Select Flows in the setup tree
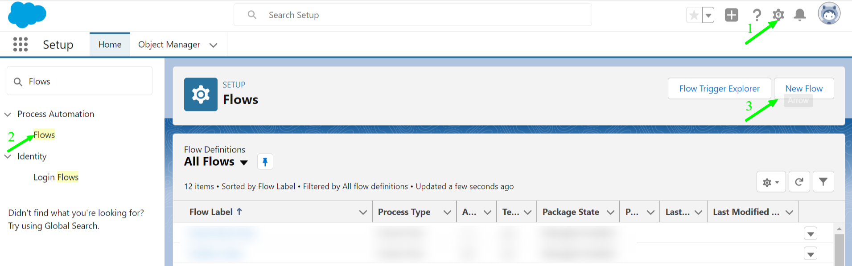The height and width of the screenshot is (266, 852). click(44, 135)
